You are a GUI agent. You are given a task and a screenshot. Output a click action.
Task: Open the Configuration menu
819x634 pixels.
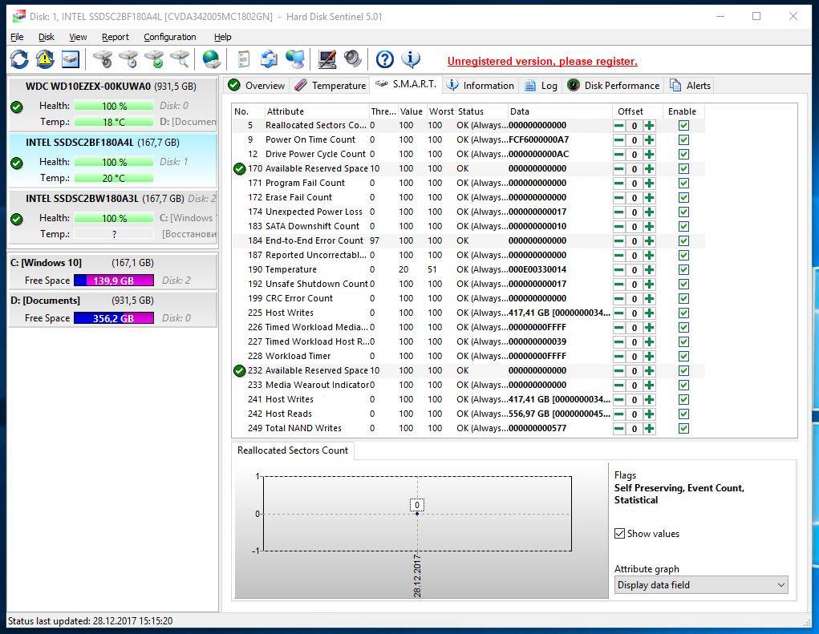click(169, 37)
